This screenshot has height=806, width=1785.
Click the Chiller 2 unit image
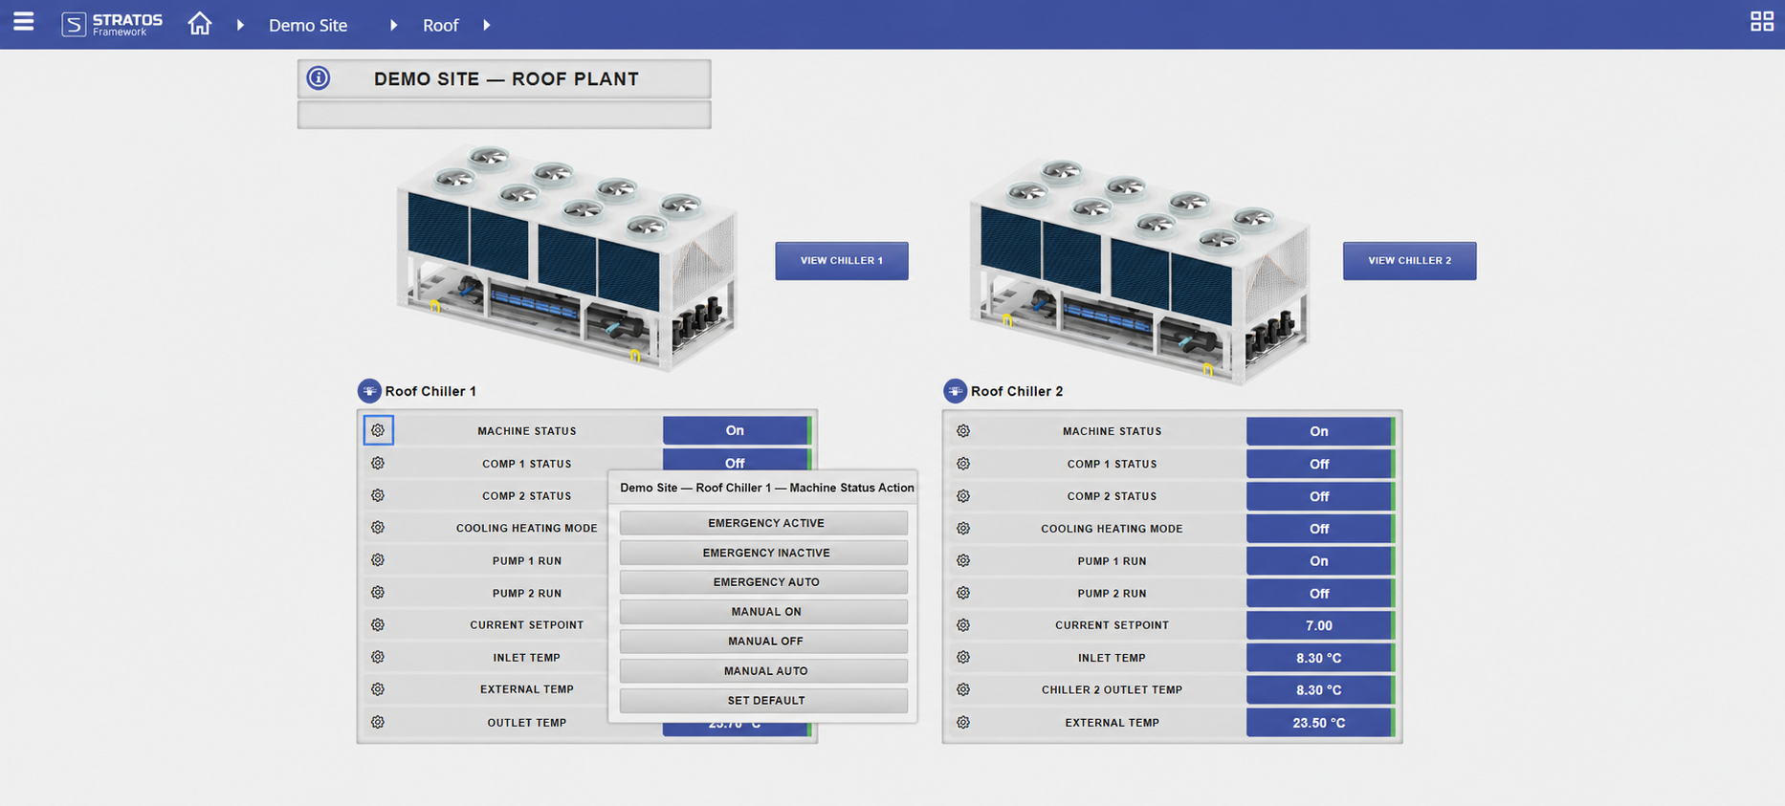pos(1139,271)
